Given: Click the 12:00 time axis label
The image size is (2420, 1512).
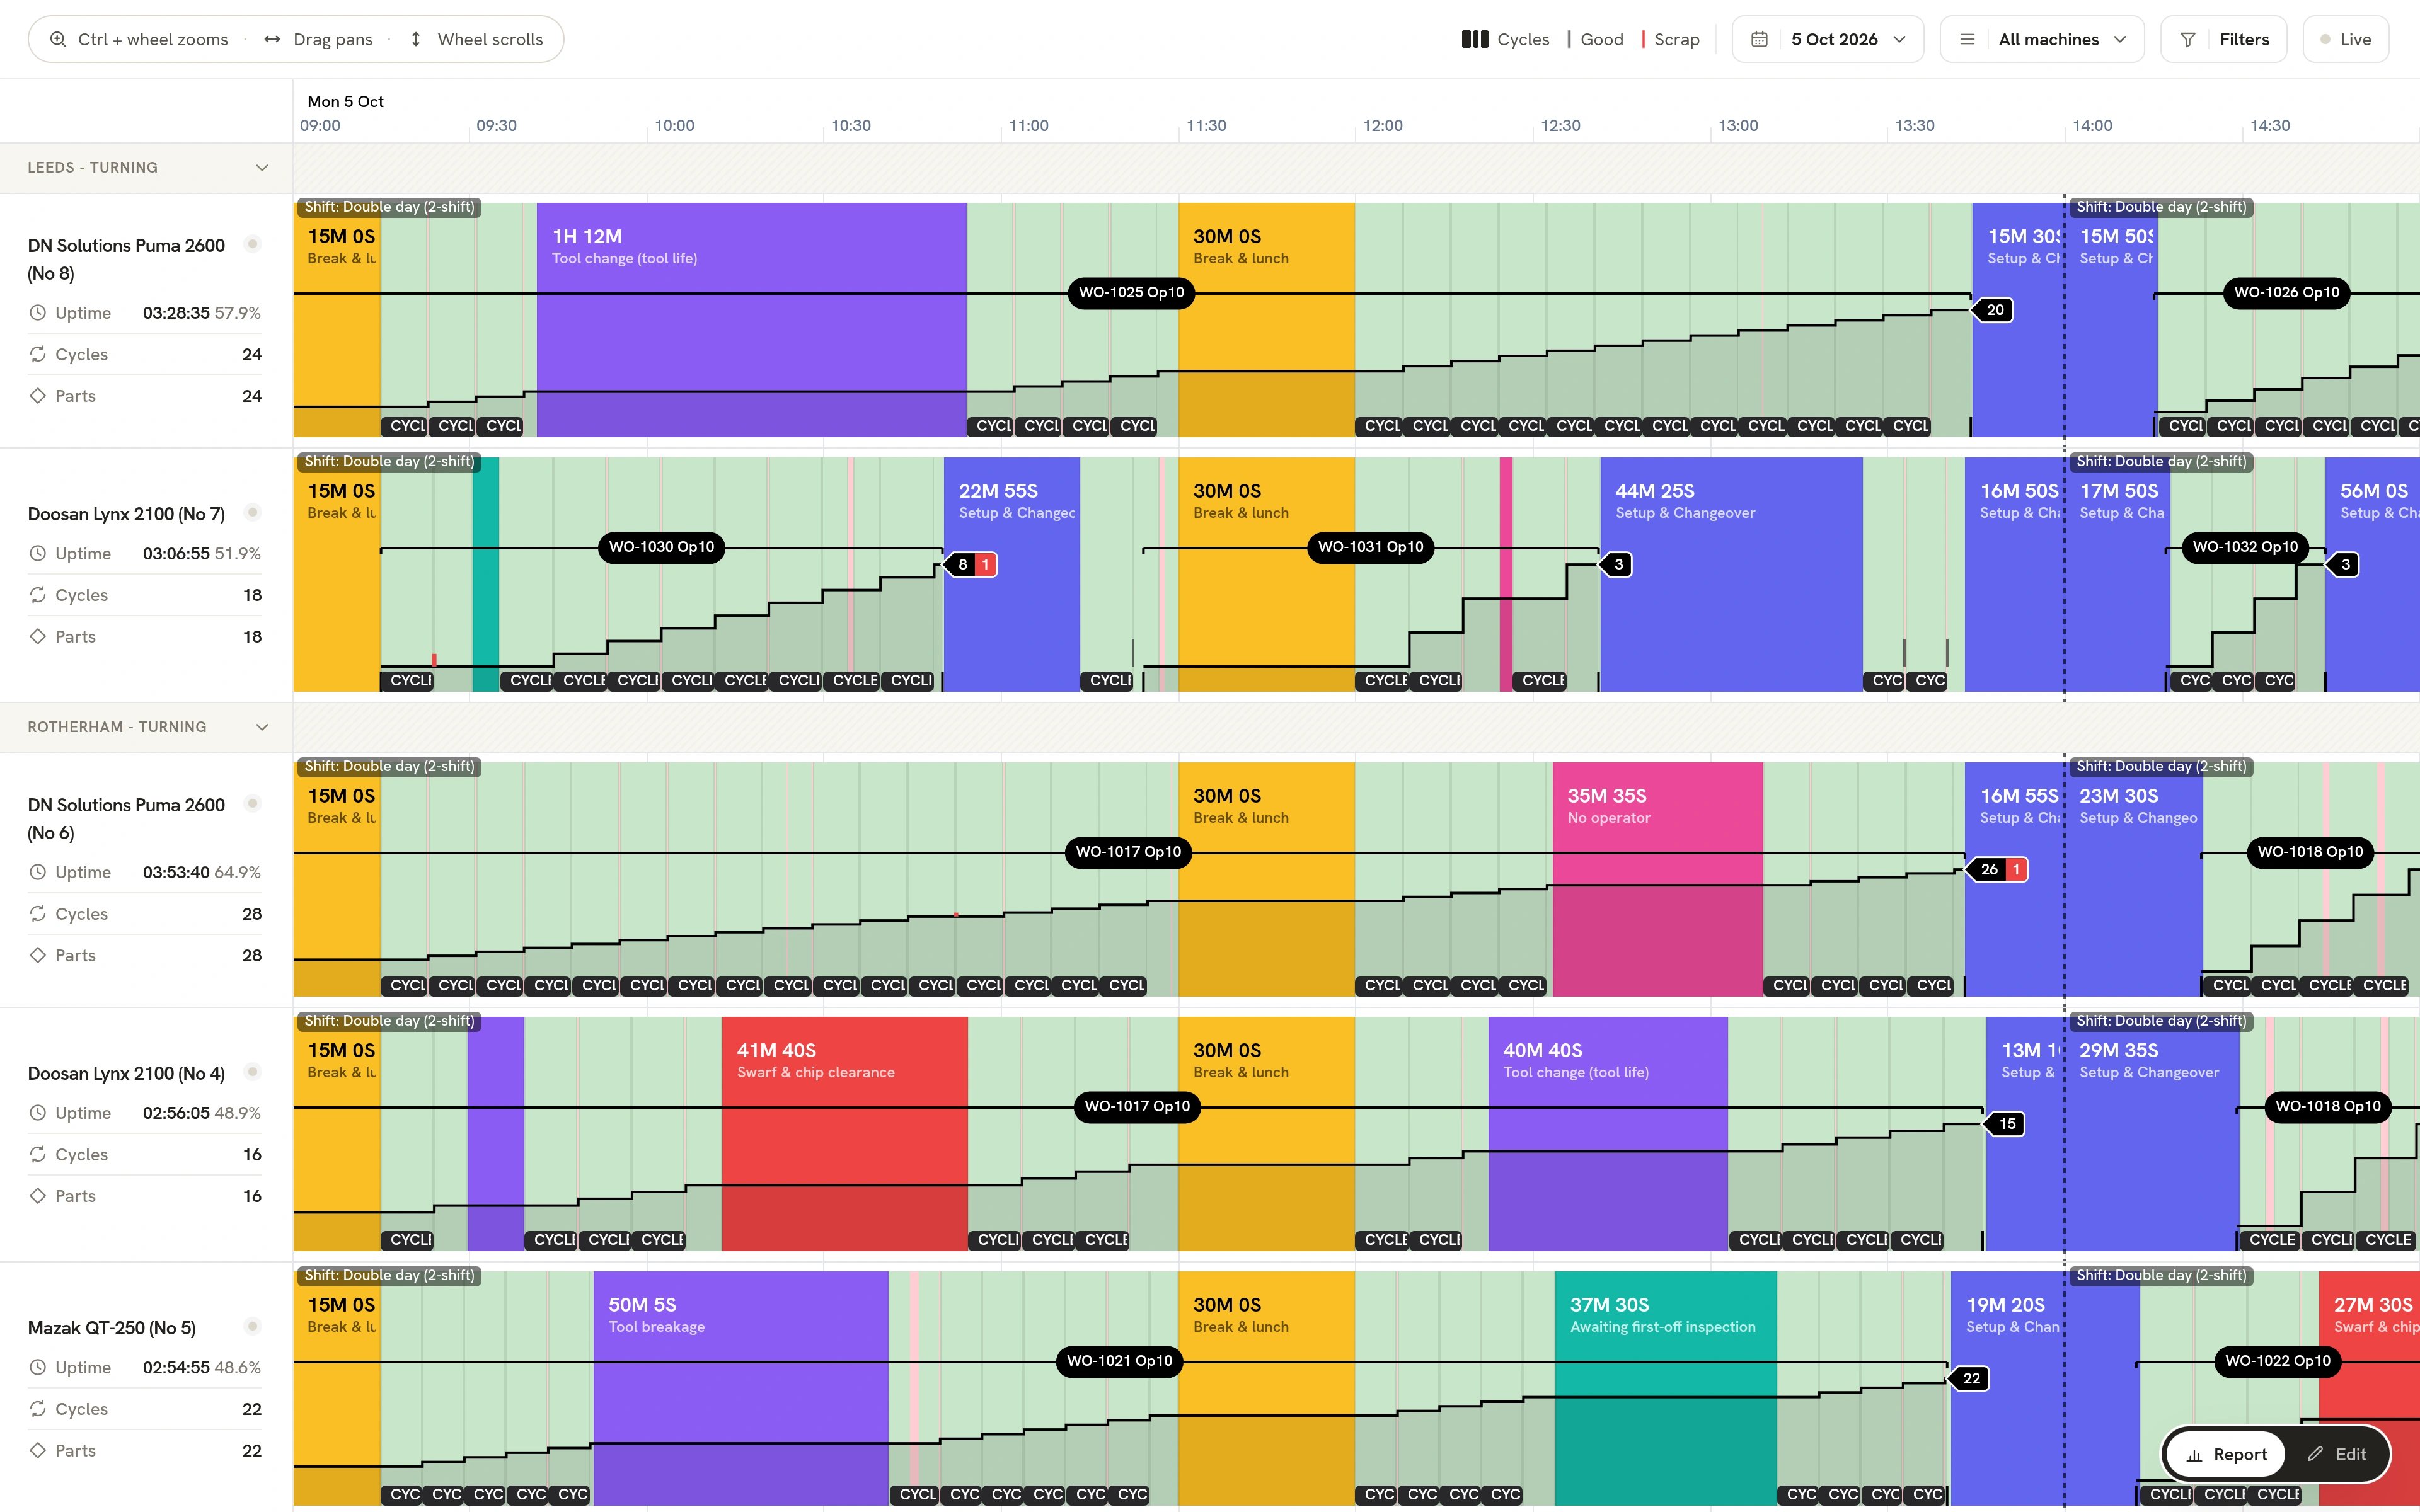Looking at the screenshot, I should tap(1383, 125).
